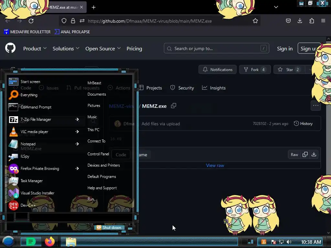331x248 pixels.
Task: Open Firefox from the taskbar
Action: pos(50,242)
